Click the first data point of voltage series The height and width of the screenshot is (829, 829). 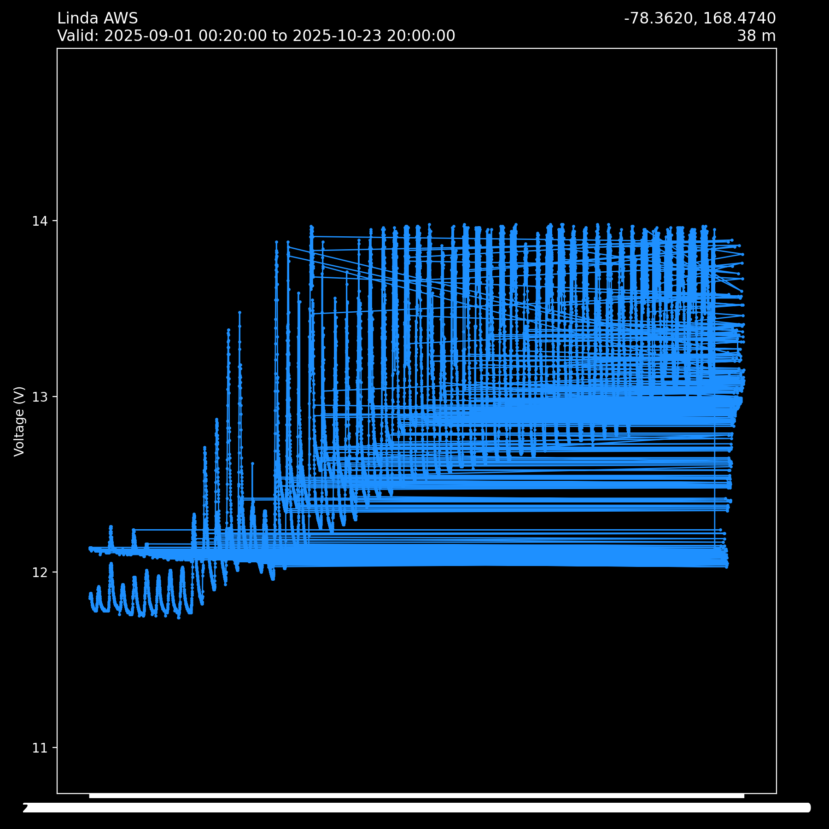click(x=90, y=548)
